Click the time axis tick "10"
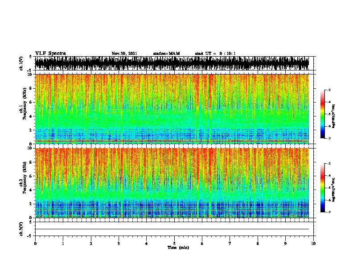 [x=313, y=244]
